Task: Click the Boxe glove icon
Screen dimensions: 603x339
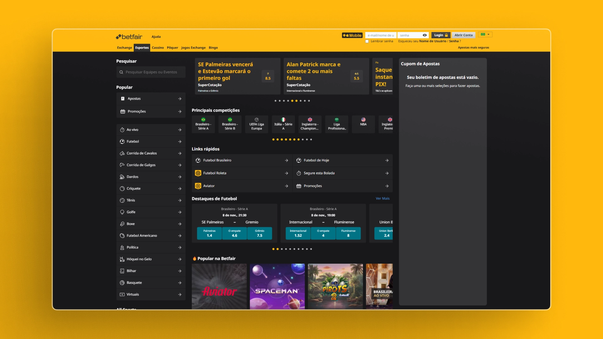Action: (122, 224)
